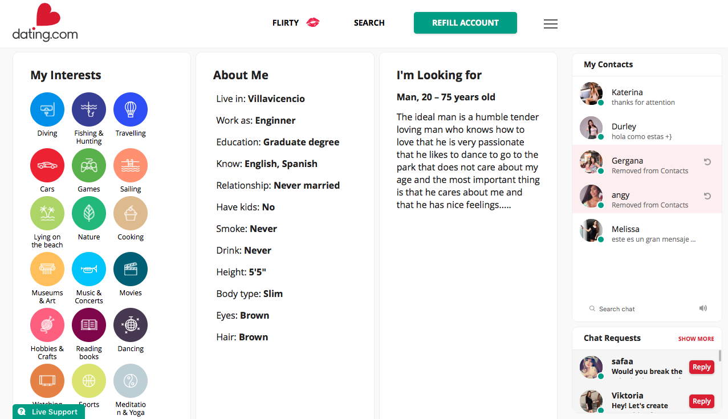
Task: Select the Reading books interest icon
Action: tap(89, 324)
